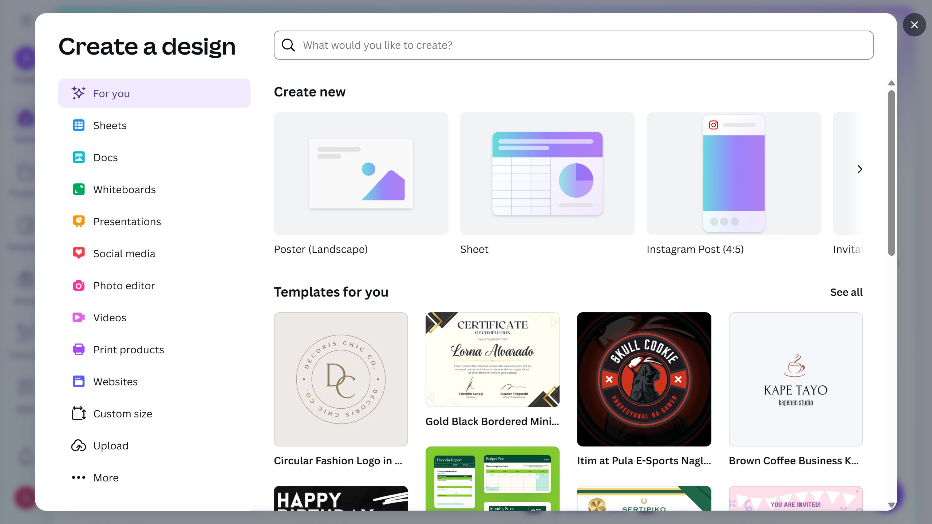The height and width of the screenshot is (524, 932).
Task: Click the orange Presentations icon
Action: (78, 222)
